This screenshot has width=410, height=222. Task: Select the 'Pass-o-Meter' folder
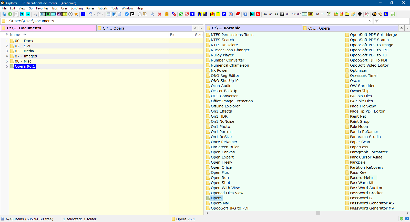pos(362,178)
